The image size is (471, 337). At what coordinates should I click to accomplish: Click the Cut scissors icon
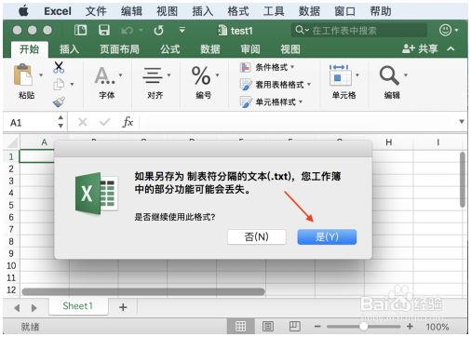[x=59, y=67]
